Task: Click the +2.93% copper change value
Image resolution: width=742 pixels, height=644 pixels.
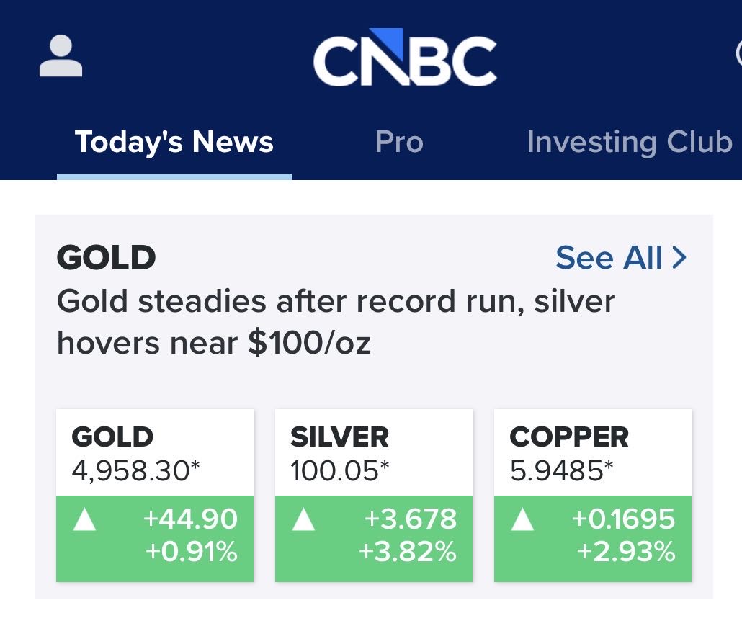Action: pyautogui.click(x=626, y=553)
